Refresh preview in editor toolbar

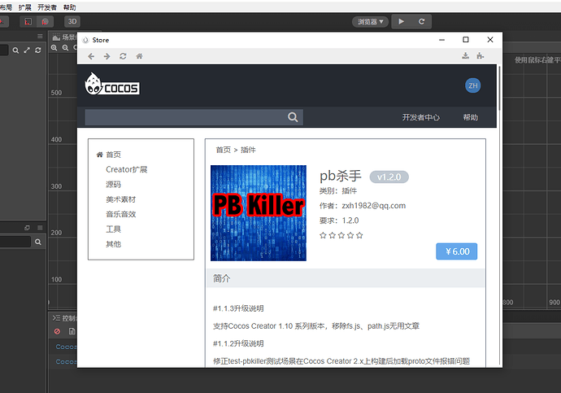tap(421, 21)
